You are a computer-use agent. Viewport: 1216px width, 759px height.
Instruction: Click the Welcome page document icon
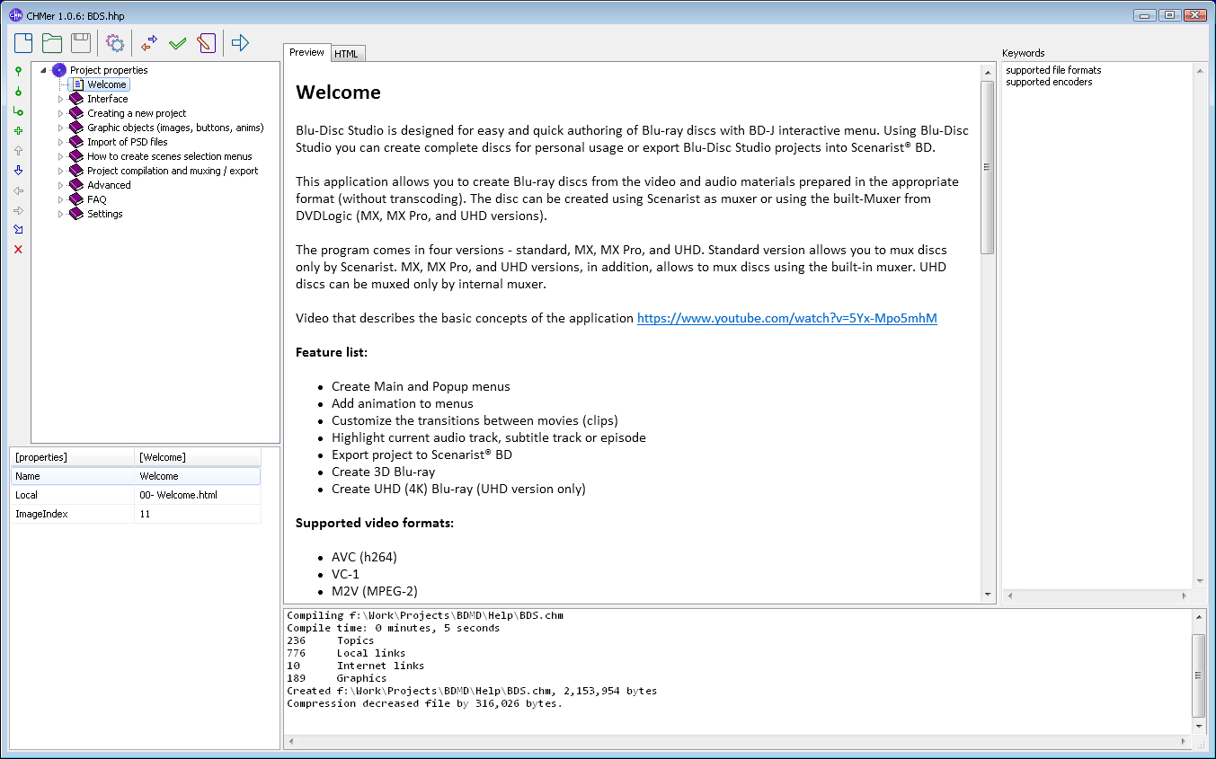click(x=77, y=84)
